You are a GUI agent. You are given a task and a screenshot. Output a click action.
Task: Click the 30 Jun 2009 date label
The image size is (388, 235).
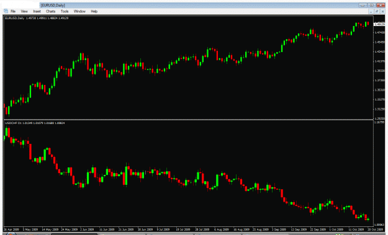click(x=145, y=229)
